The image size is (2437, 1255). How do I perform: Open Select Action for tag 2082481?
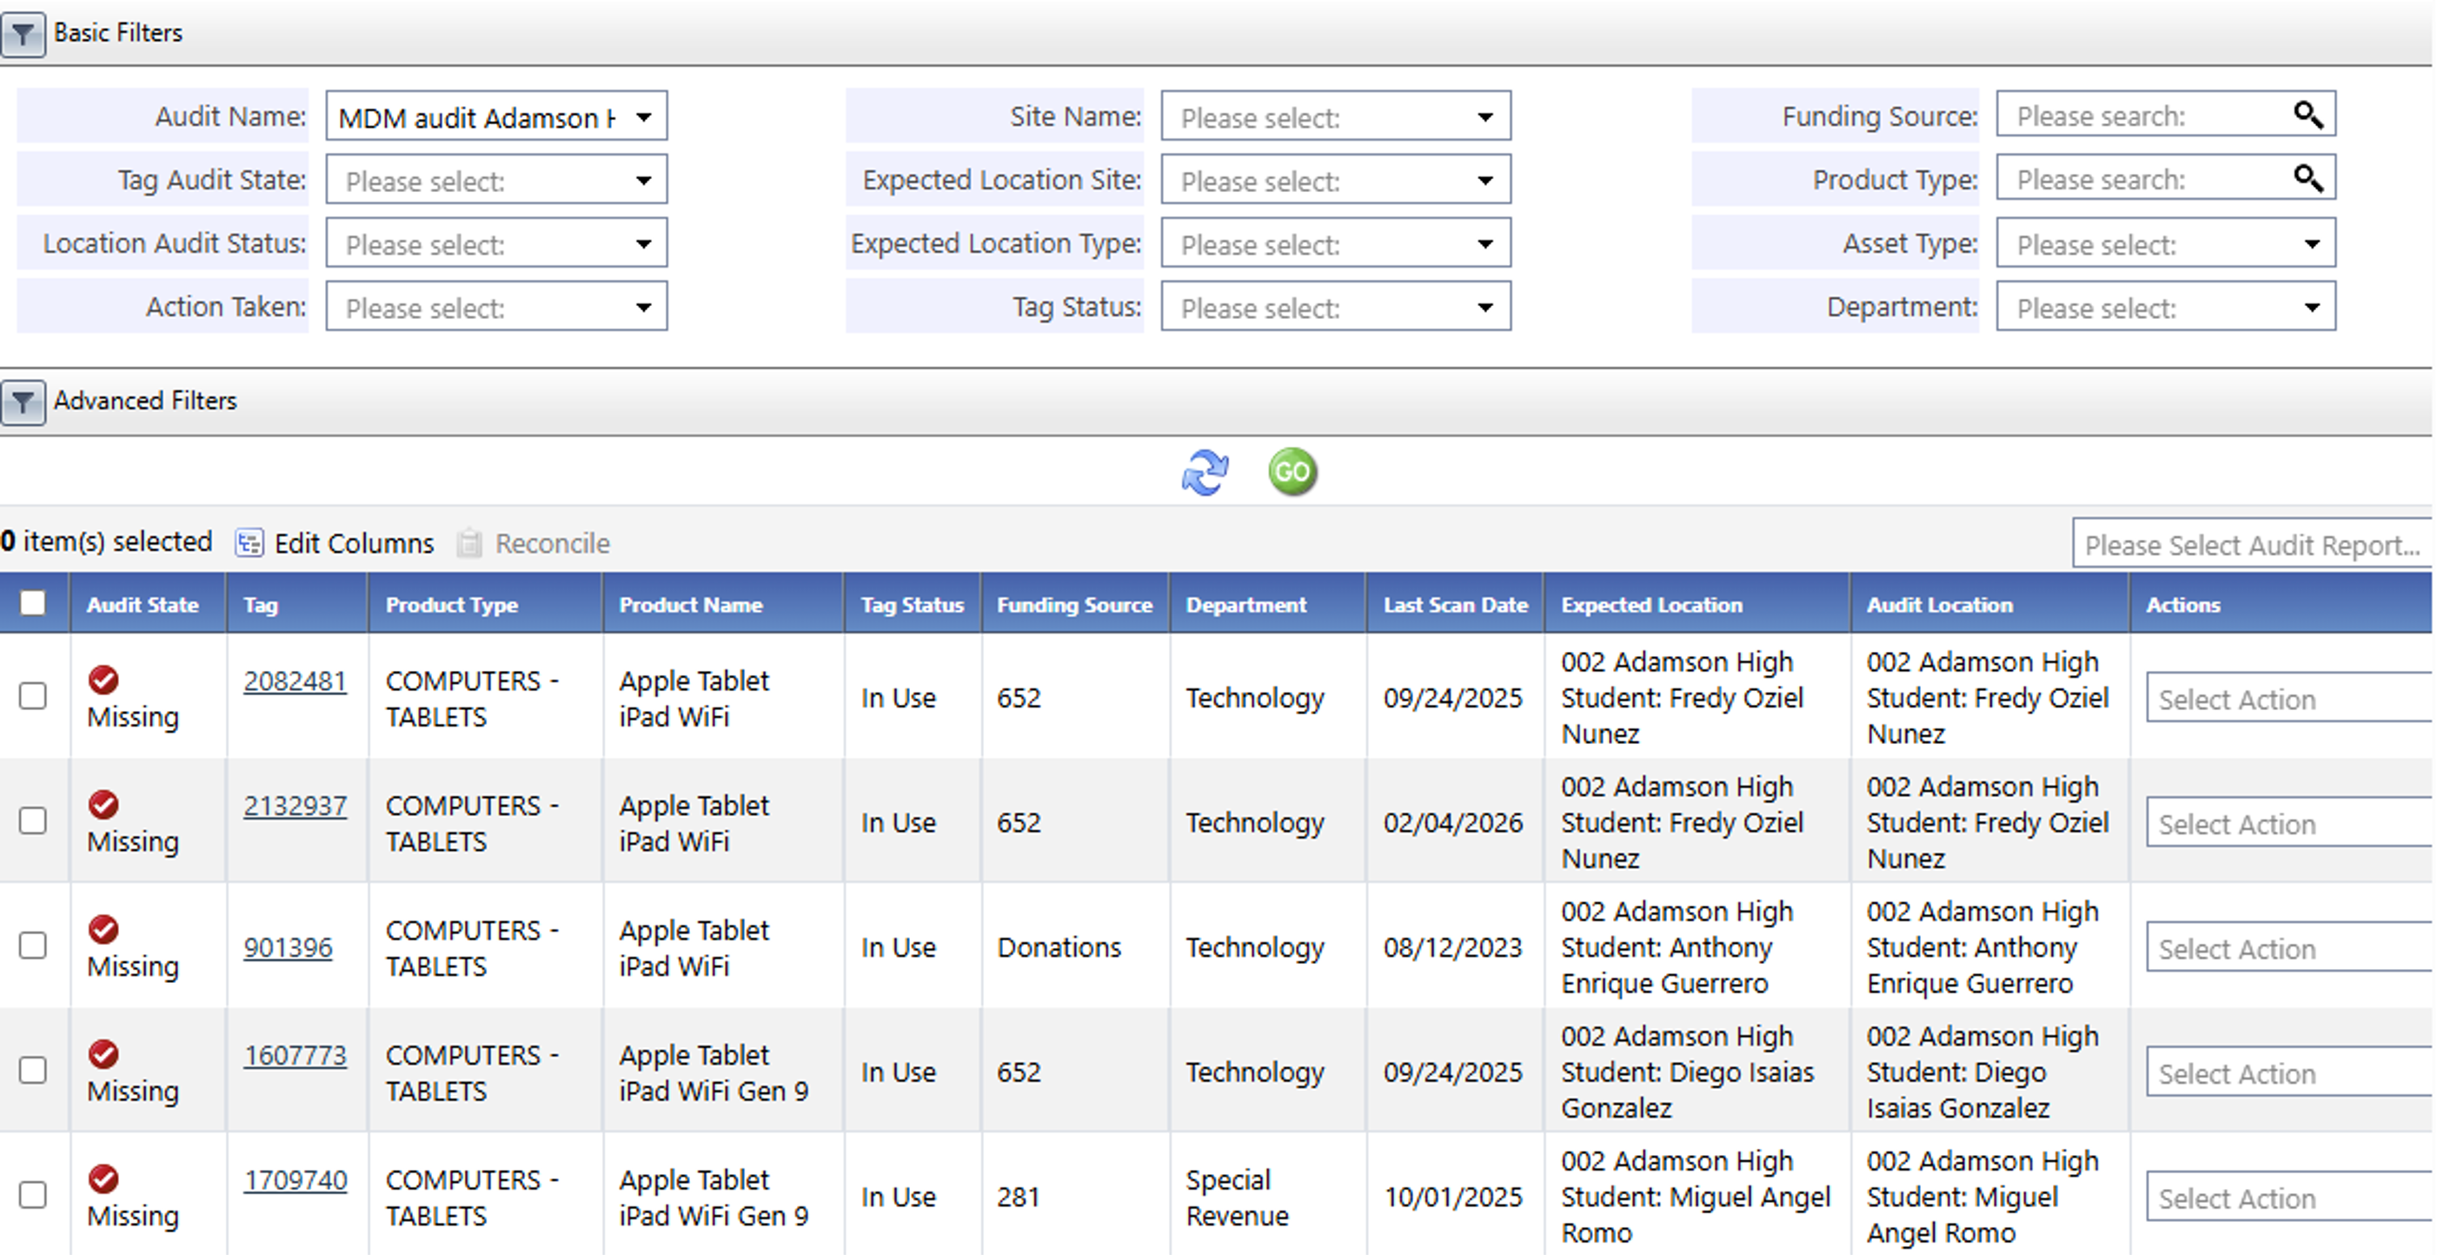click(2290, 698)
